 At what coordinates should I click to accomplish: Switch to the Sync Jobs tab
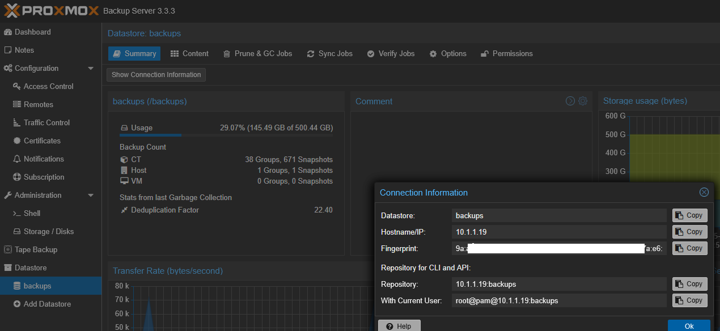coord(330,53)
